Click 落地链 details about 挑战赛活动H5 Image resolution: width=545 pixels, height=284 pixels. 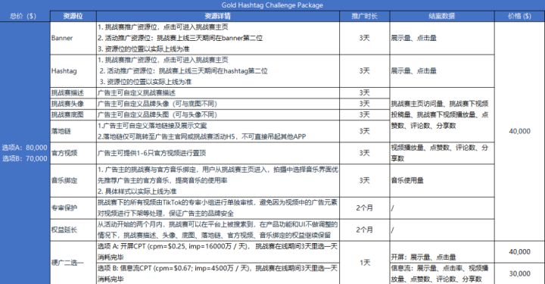[x=218, y=131]
